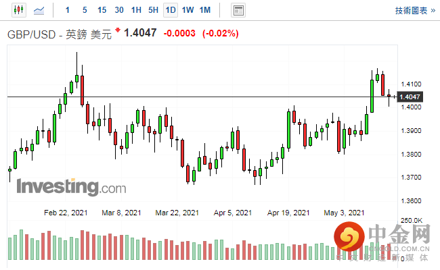Image resolution: width=440 pixels, height=270 pixels.
Task: Select the 5H timeframe
Action: (153, 10)
